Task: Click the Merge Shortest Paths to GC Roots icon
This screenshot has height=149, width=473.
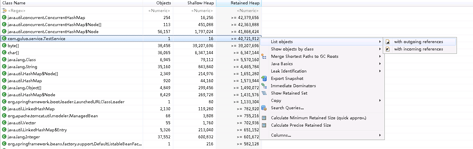Action: click(264, 56)
